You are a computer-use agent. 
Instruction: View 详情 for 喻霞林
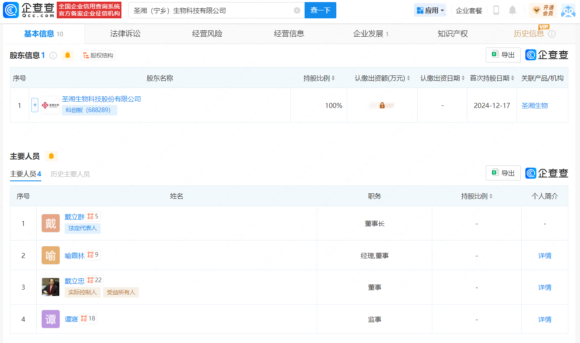point(545,255)
